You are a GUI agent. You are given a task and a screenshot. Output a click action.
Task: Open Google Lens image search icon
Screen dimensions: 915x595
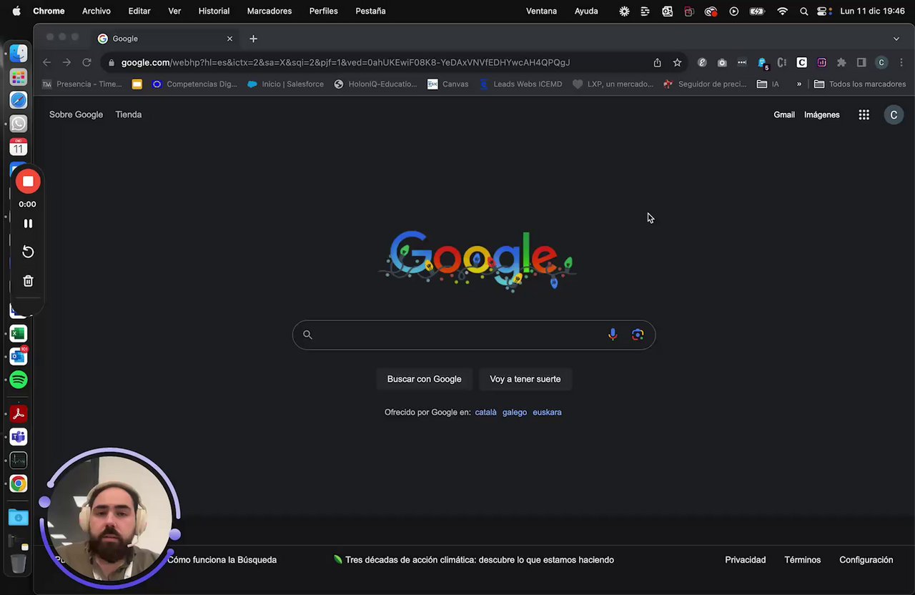click(x=638, y=335)
